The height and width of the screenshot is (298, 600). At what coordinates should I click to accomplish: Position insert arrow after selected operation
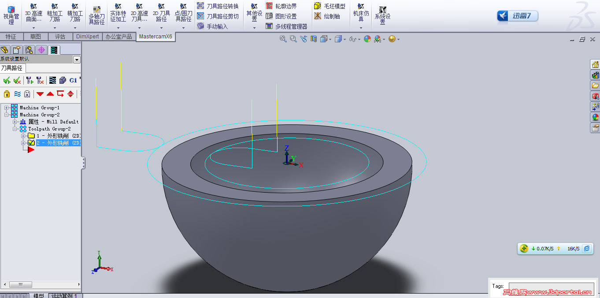pos(60,93)
